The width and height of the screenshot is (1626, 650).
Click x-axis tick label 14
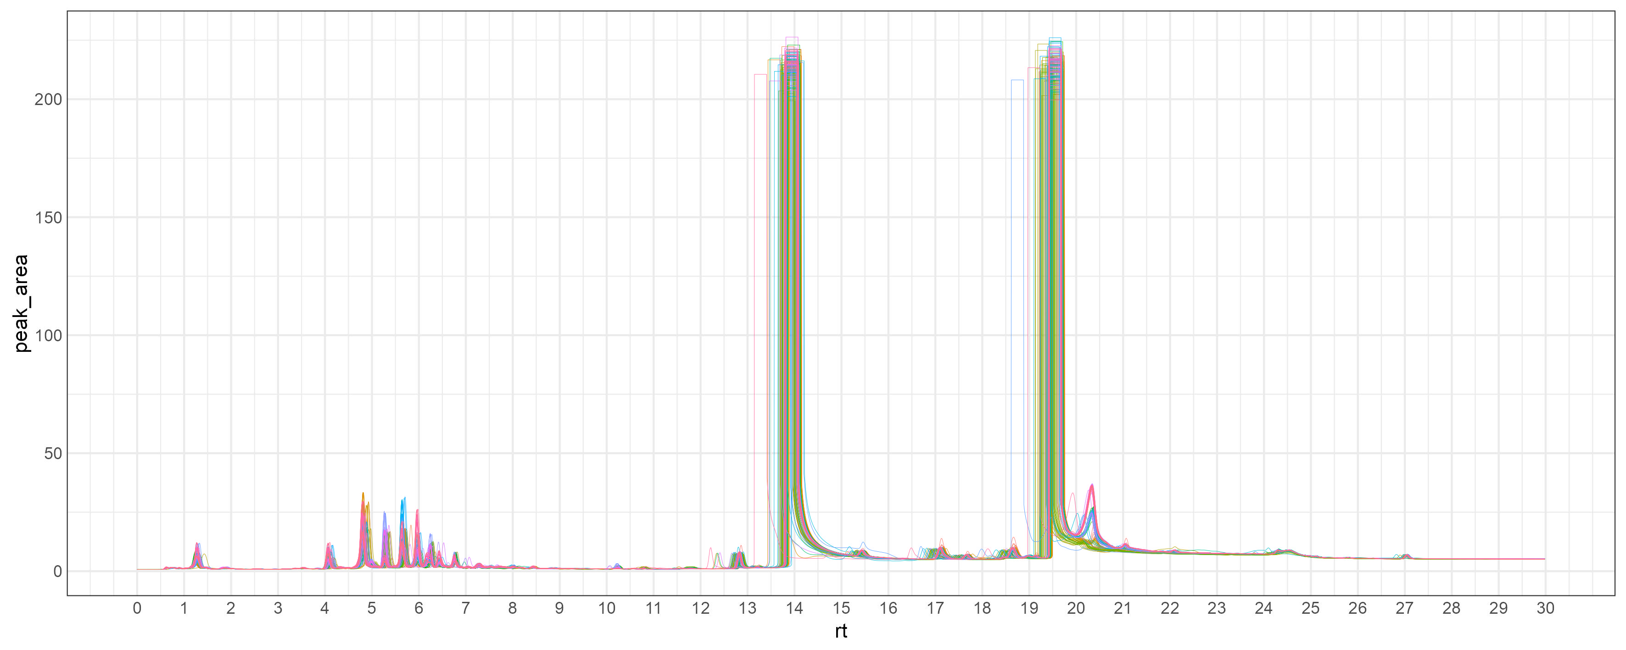[x=794, y=608]
